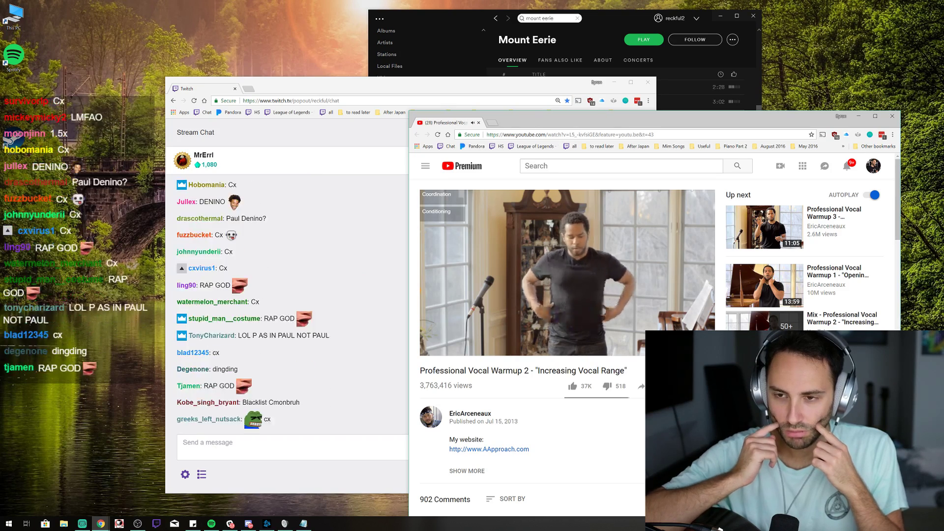The height and width of the screenshot is (531, 944).
Task: Switch to Spotify Overview tab
Action: (x=512, y=60)
